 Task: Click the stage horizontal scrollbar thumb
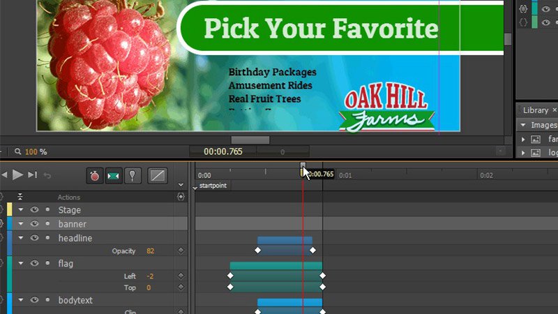250,140
